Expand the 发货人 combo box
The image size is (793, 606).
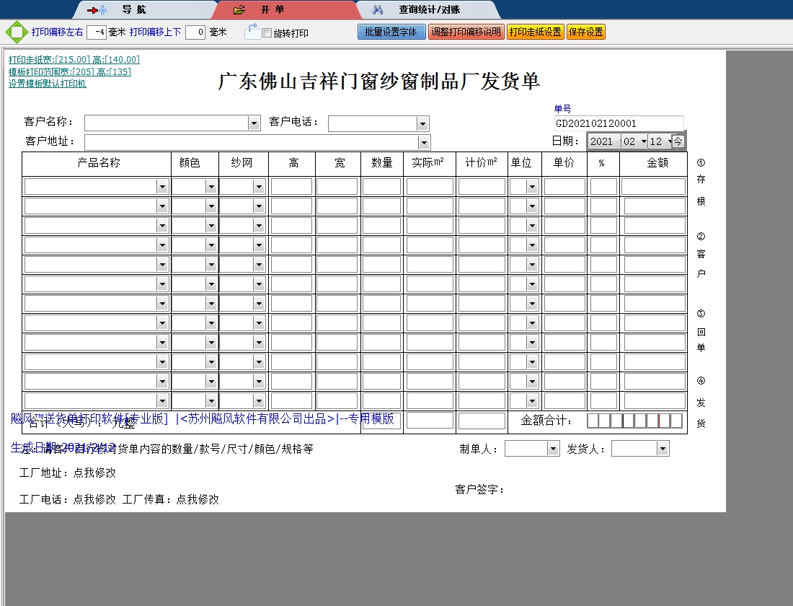663,449
